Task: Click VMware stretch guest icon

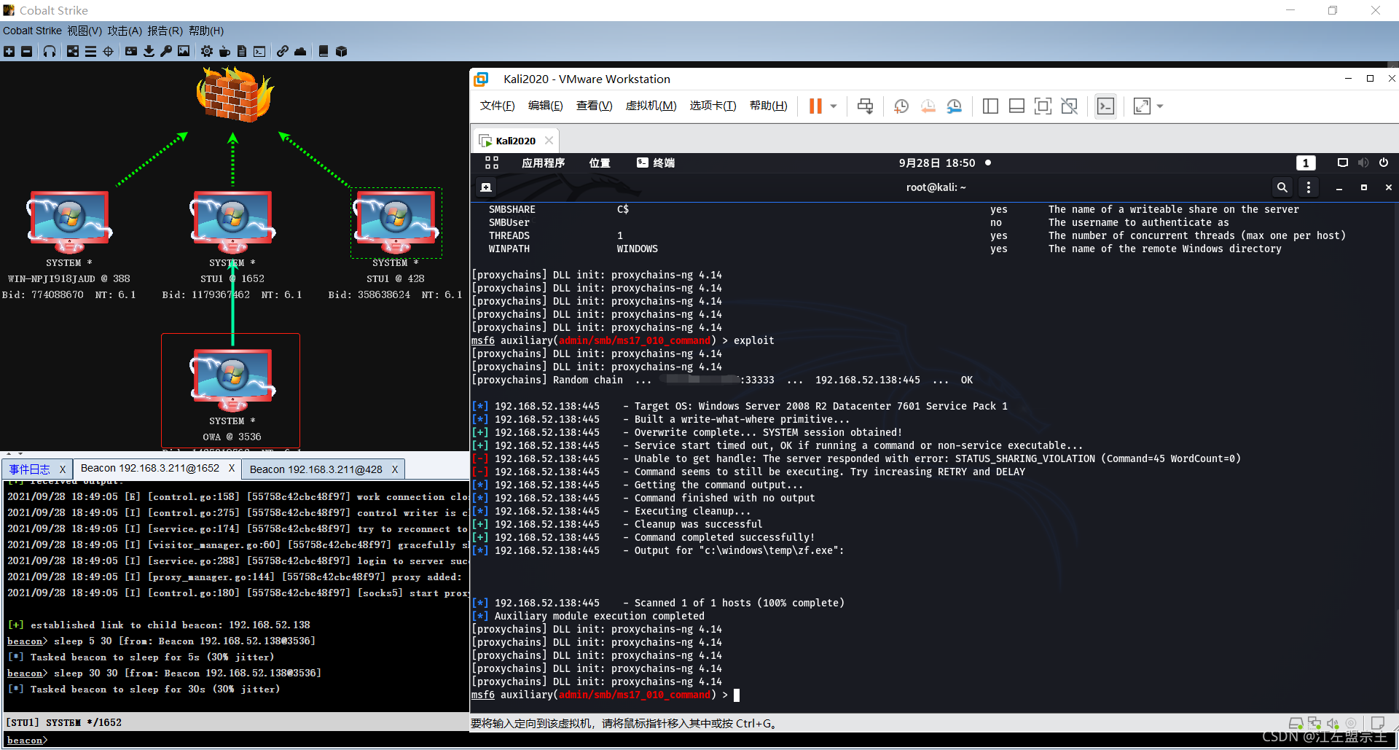Action: click(x=1142, y=106)
